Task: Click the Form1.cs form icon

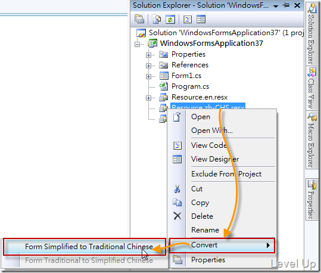Action: (x=164, y=76)
